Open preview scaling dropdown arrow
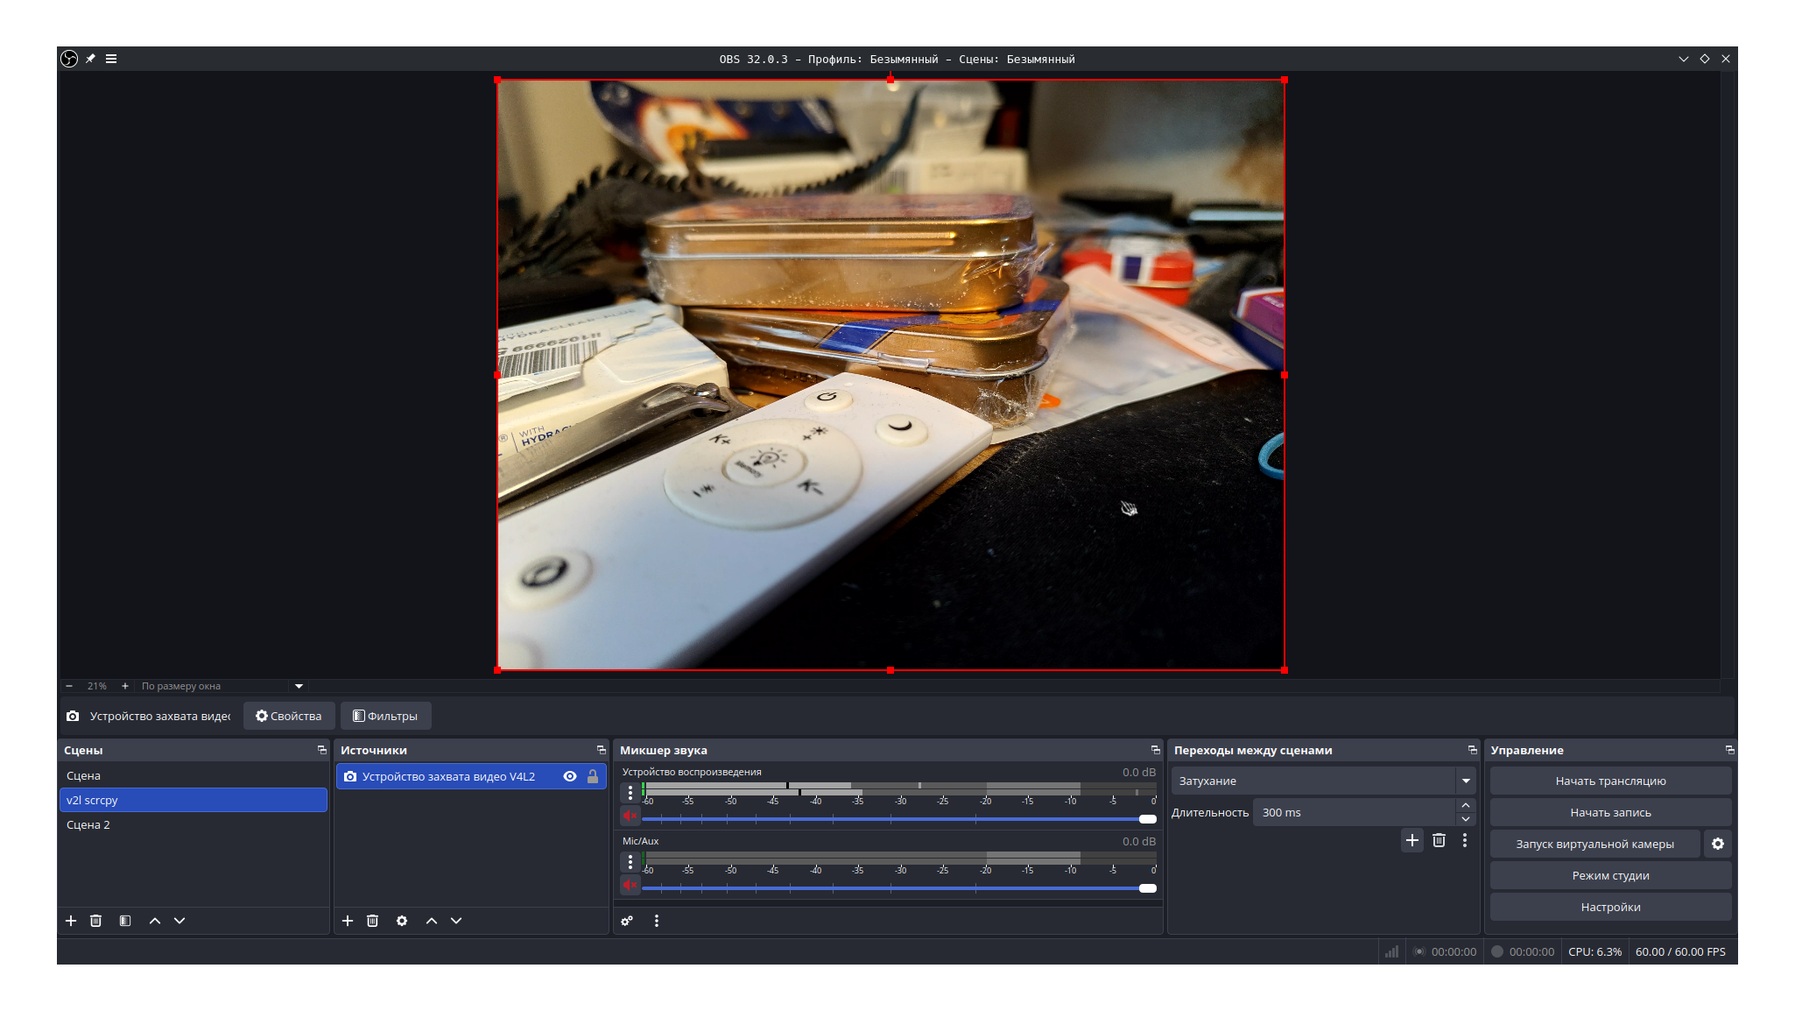 click(299, 686)
